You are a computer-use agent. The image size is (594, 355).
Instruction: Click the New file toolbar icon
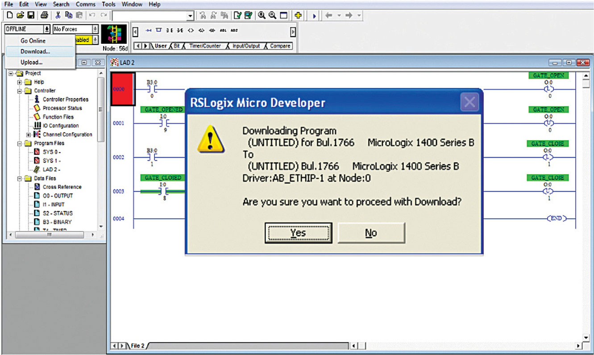coord(8,16)
